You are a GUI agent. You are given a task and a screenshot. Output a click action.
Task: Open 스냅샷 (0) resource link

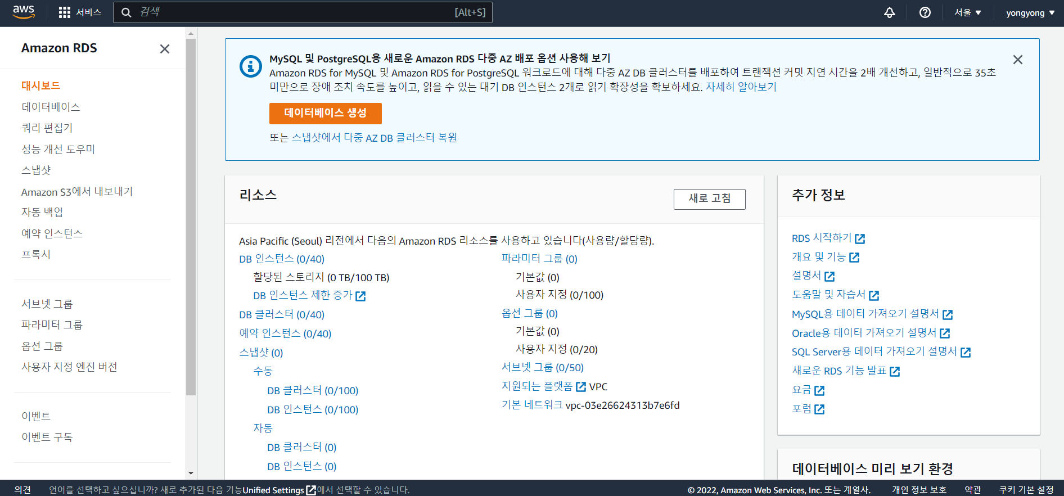click(x=261, y=353)
